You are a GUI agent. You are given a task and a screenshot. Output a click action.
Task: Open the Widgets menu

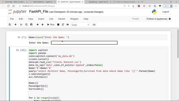pyautogui.click(x=74, y=19)
